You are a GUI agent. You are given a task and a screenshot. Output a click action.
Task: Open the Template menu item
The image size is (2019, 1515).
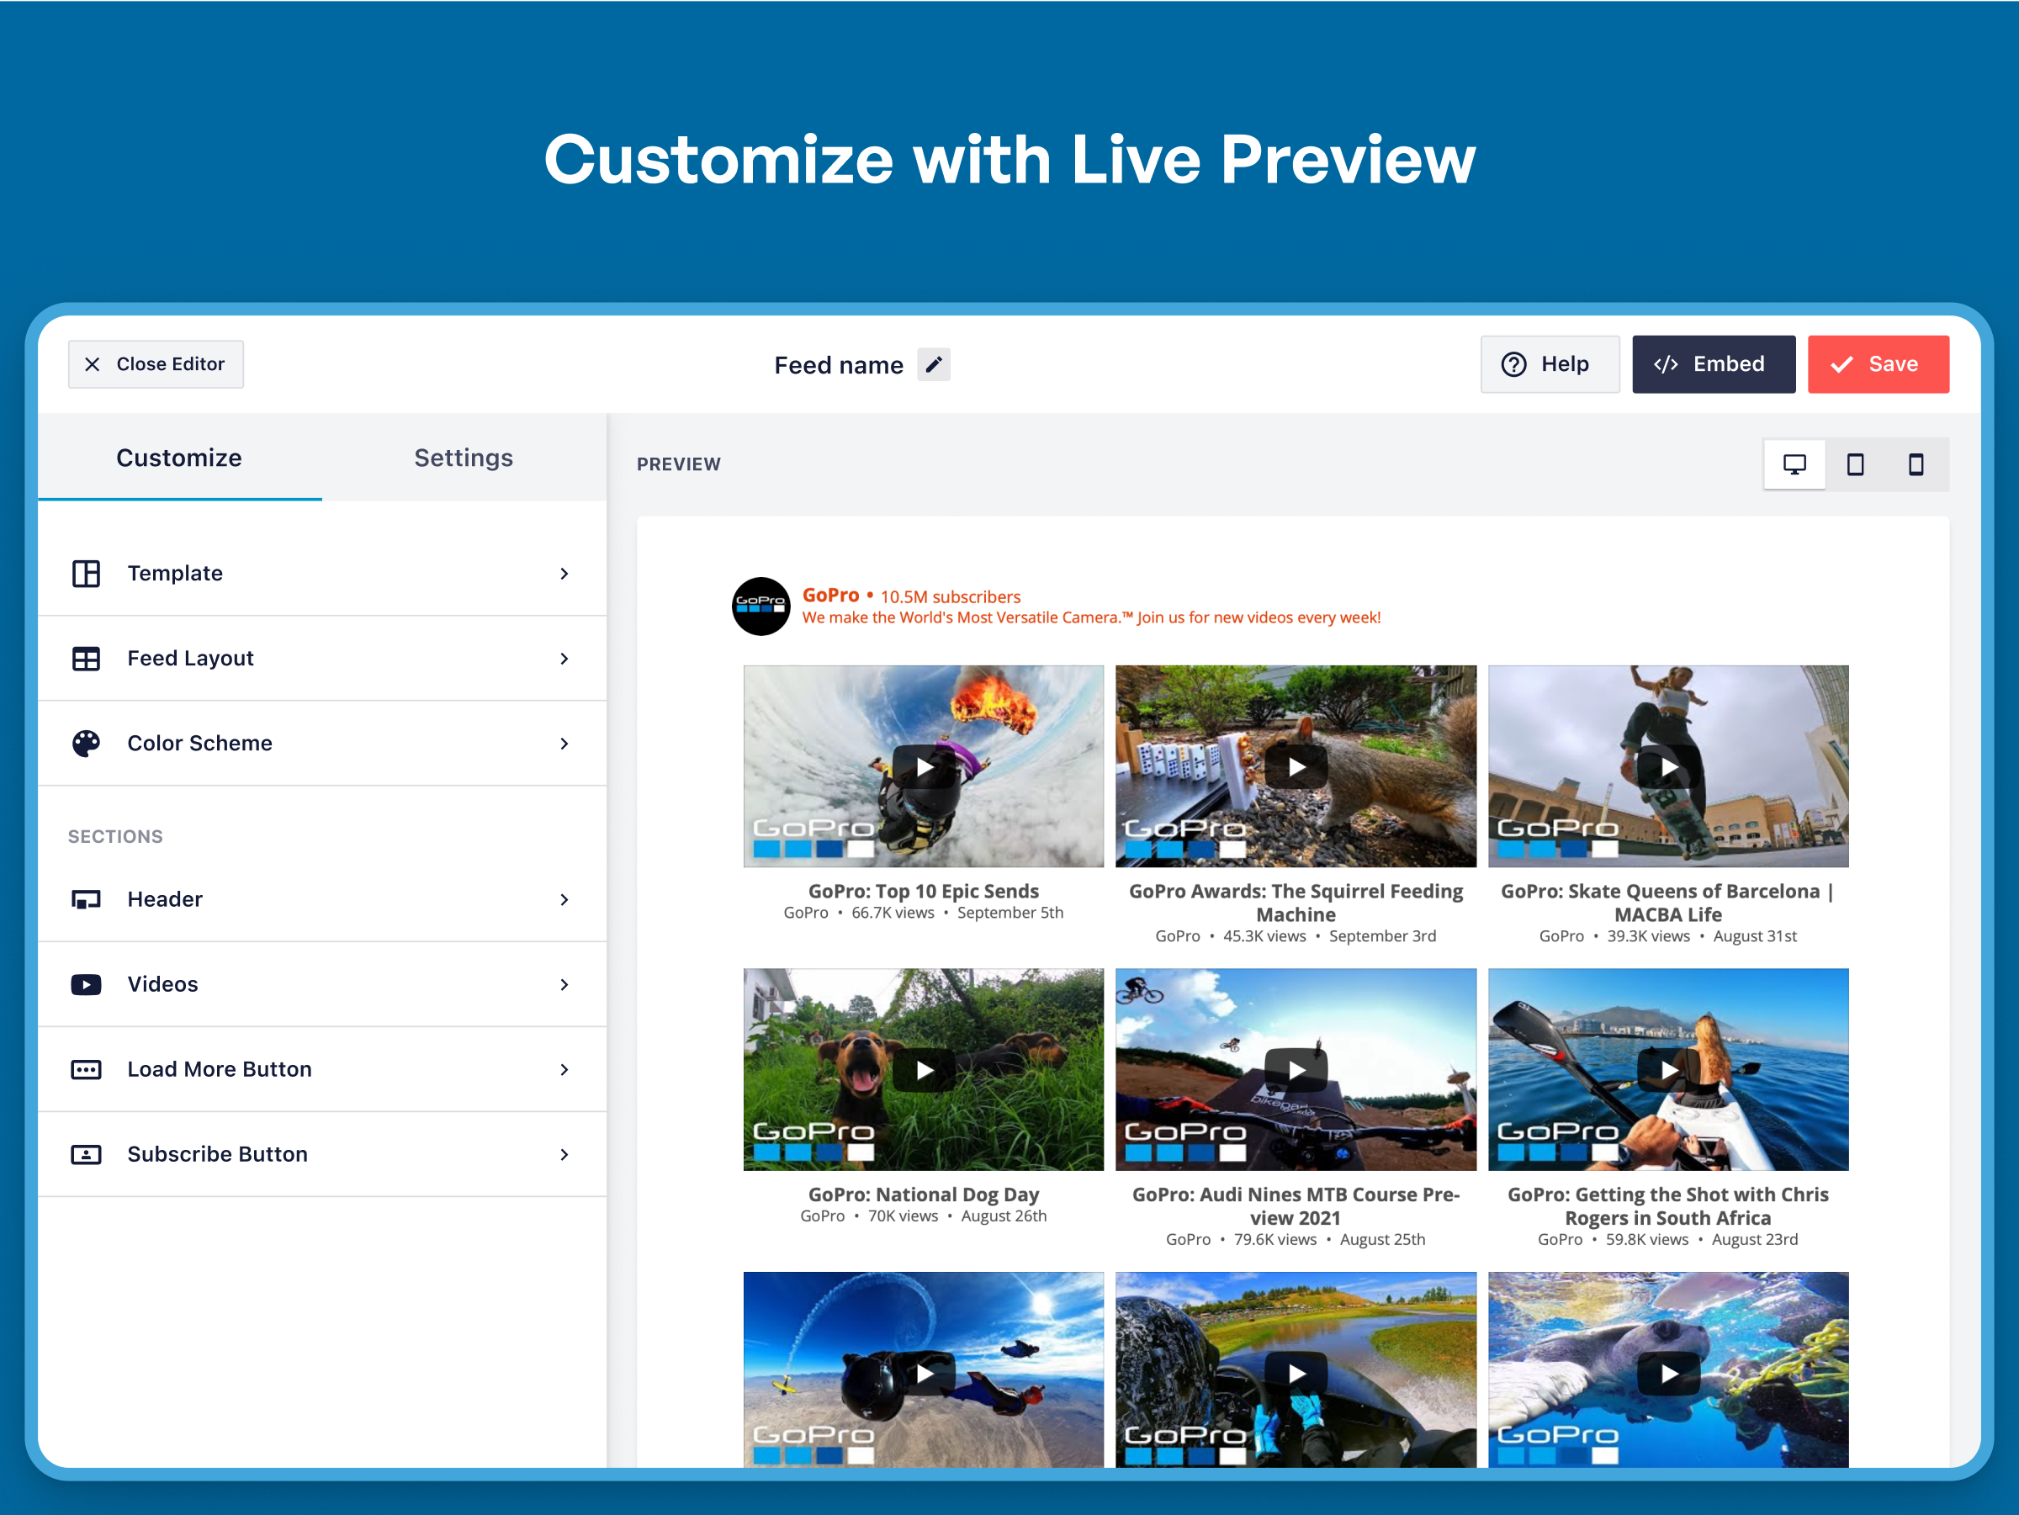point(322,573)
